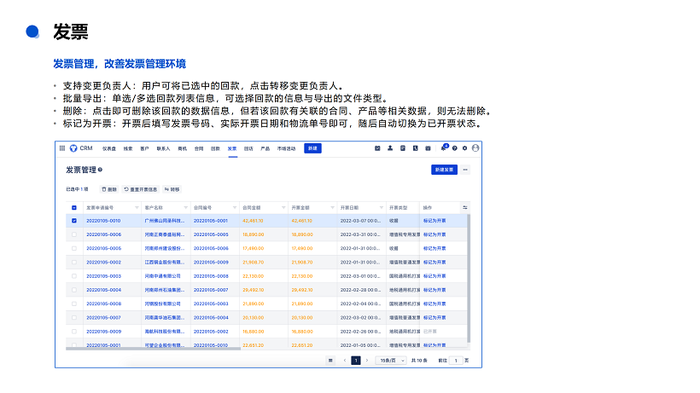Viewport: 700px width, 393px height.
Task: Open the ellipsis more-actions button
Action: pyautogui.click(x=465, y=170)
